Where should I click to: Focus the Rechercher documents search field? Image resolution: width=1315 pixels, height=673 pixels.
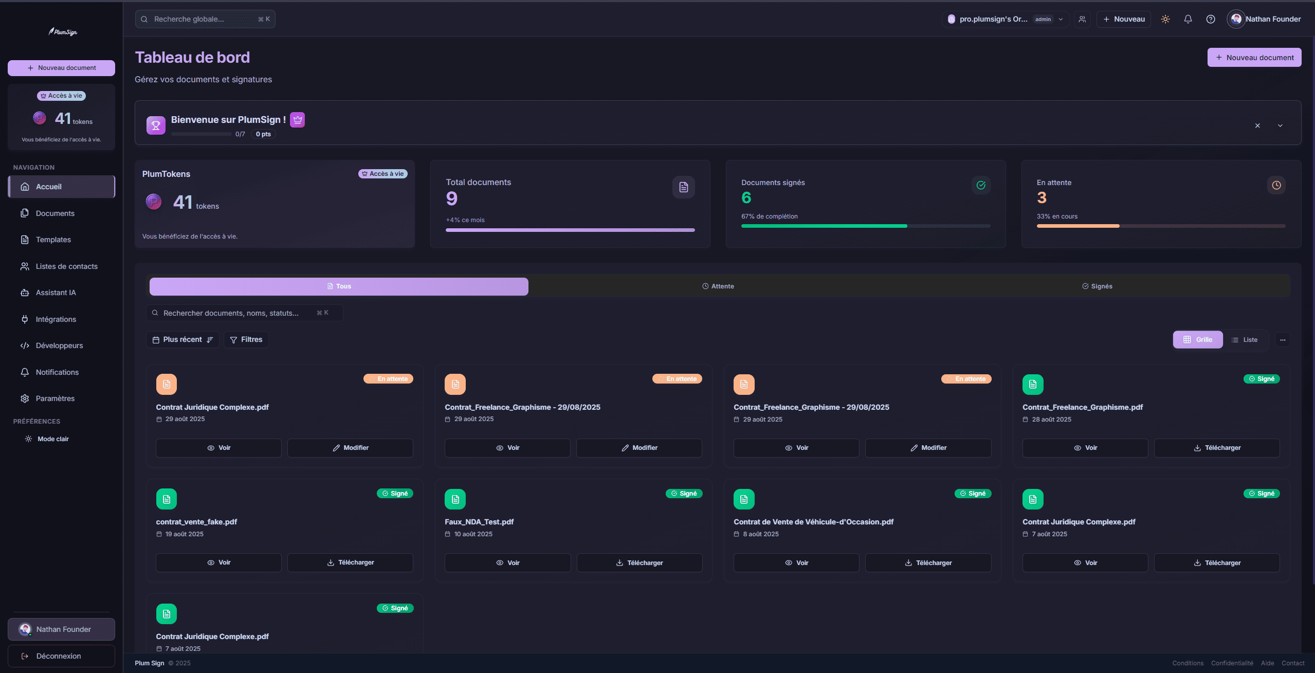245,313
